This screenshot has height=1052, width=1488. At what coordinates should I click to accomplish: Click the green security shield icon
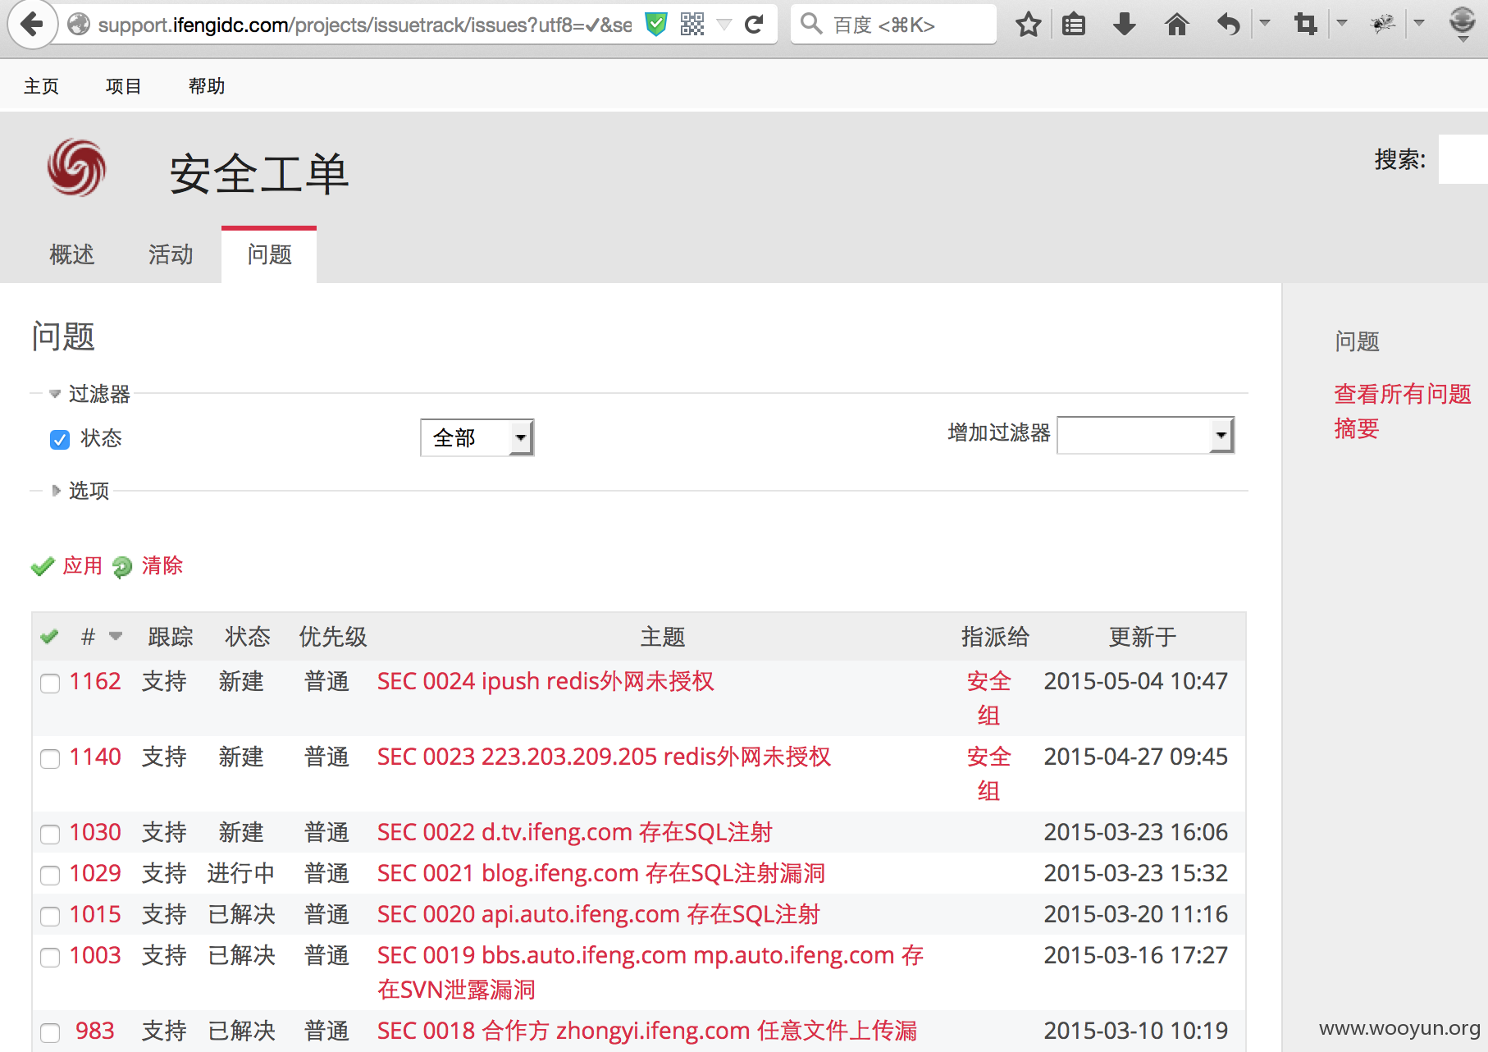point(655,25)
